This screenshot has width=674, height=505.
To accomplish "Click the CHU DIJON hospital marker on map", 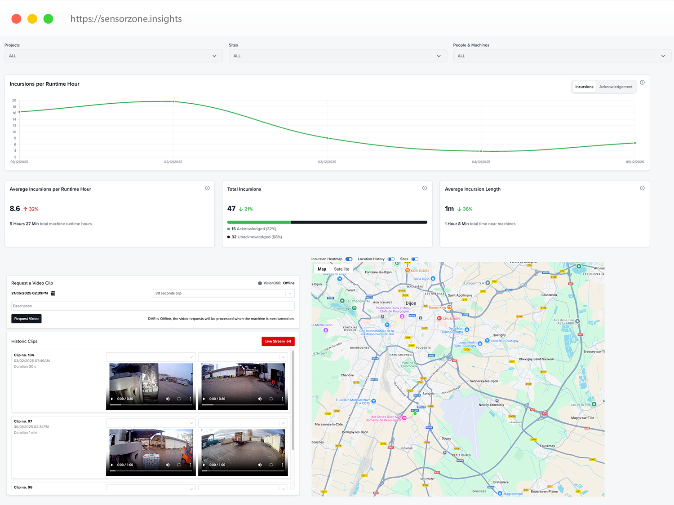I will (439, 318).
